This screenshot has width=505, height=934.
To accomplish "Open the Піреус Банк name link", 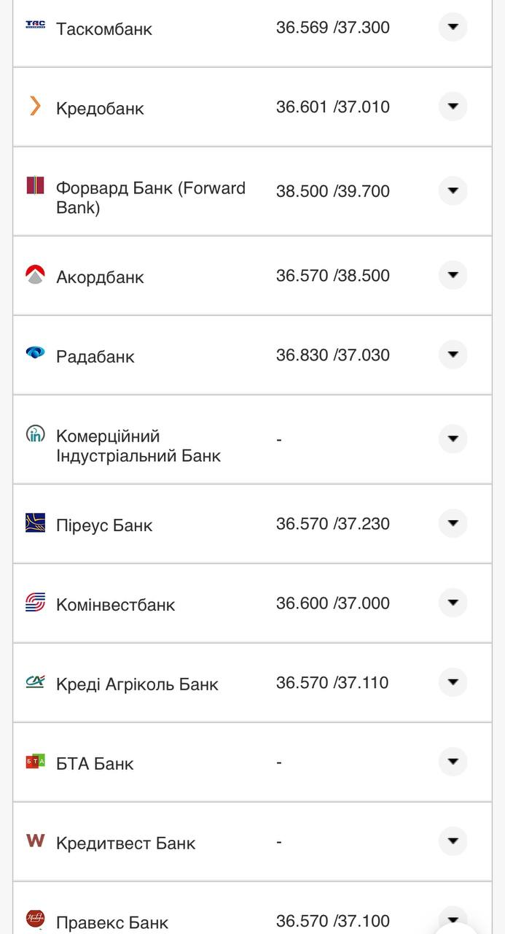I will coord(104,525).
